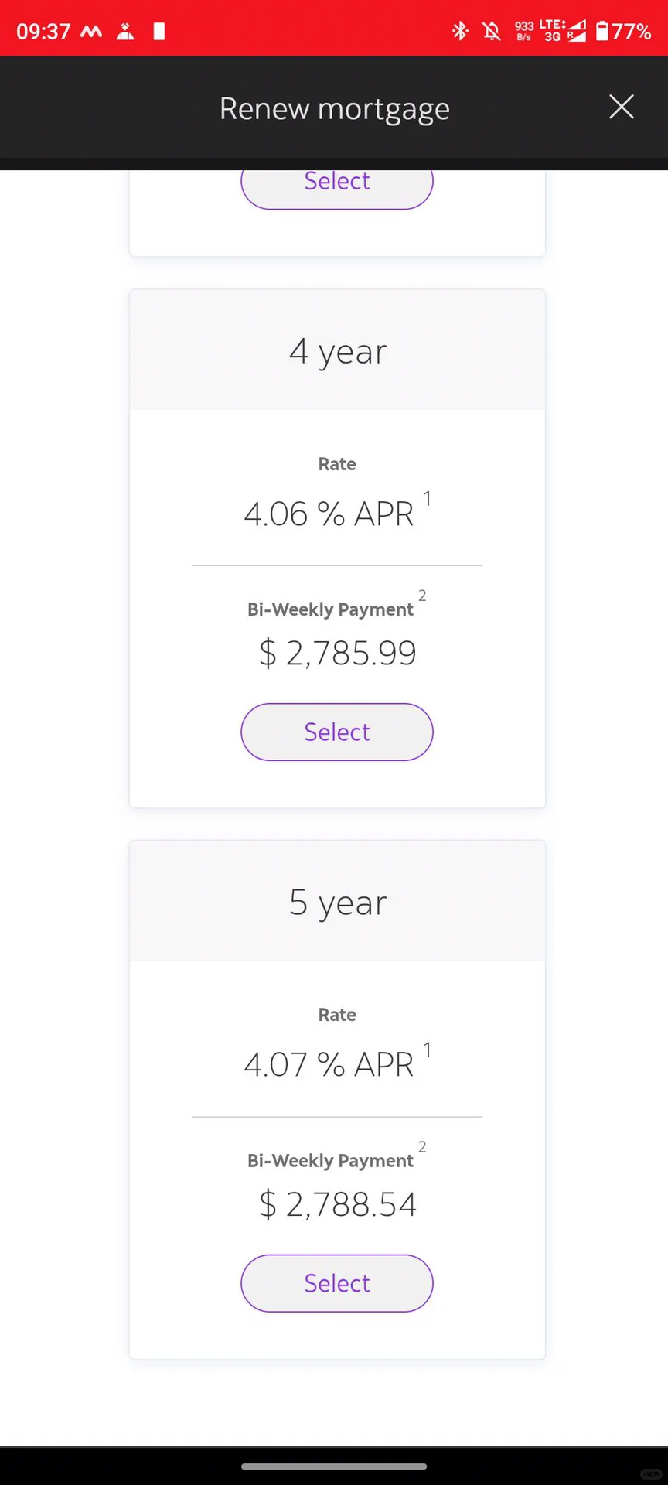Image resolution: width=668 pixels, height=1485 pixels.
Task: Open footnote 2 on 5 year Bi-Weekly Payment
Action: [x=422, y=1147]
